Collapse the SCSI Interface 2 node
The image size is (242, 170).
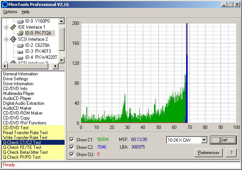[6, 39]
